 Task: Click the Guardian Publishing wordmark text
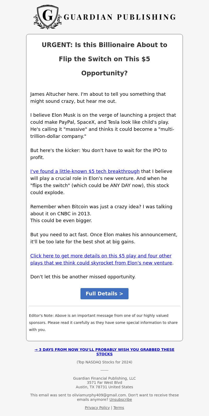point(120,17)
